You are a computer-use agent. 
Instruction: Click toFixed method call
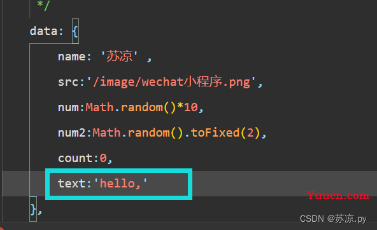215,133
